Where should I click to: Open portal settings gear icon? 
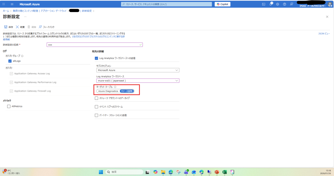tap(278, 4)
